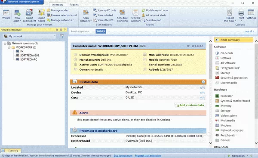This screenshot has height=158, width=258.
Task: Open "Program Files" view
Action: coord(228,68)
